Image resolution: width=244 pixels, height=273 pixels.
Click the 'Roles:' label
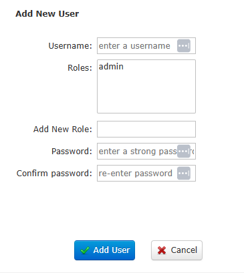click(80, 68)
